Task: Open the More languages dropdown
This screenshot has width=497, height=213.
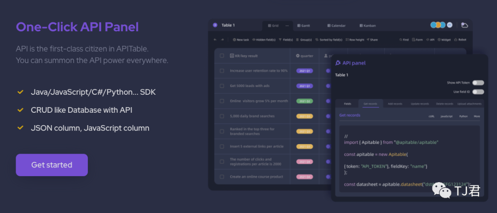Action: 477,116
